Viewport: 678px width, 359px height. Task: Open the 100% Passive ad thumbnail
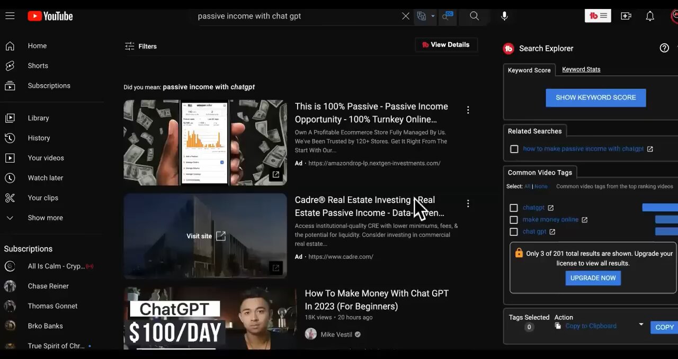[x=205, y=142]
